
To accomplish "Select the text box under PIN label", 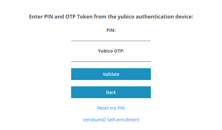I will point(111,38).
